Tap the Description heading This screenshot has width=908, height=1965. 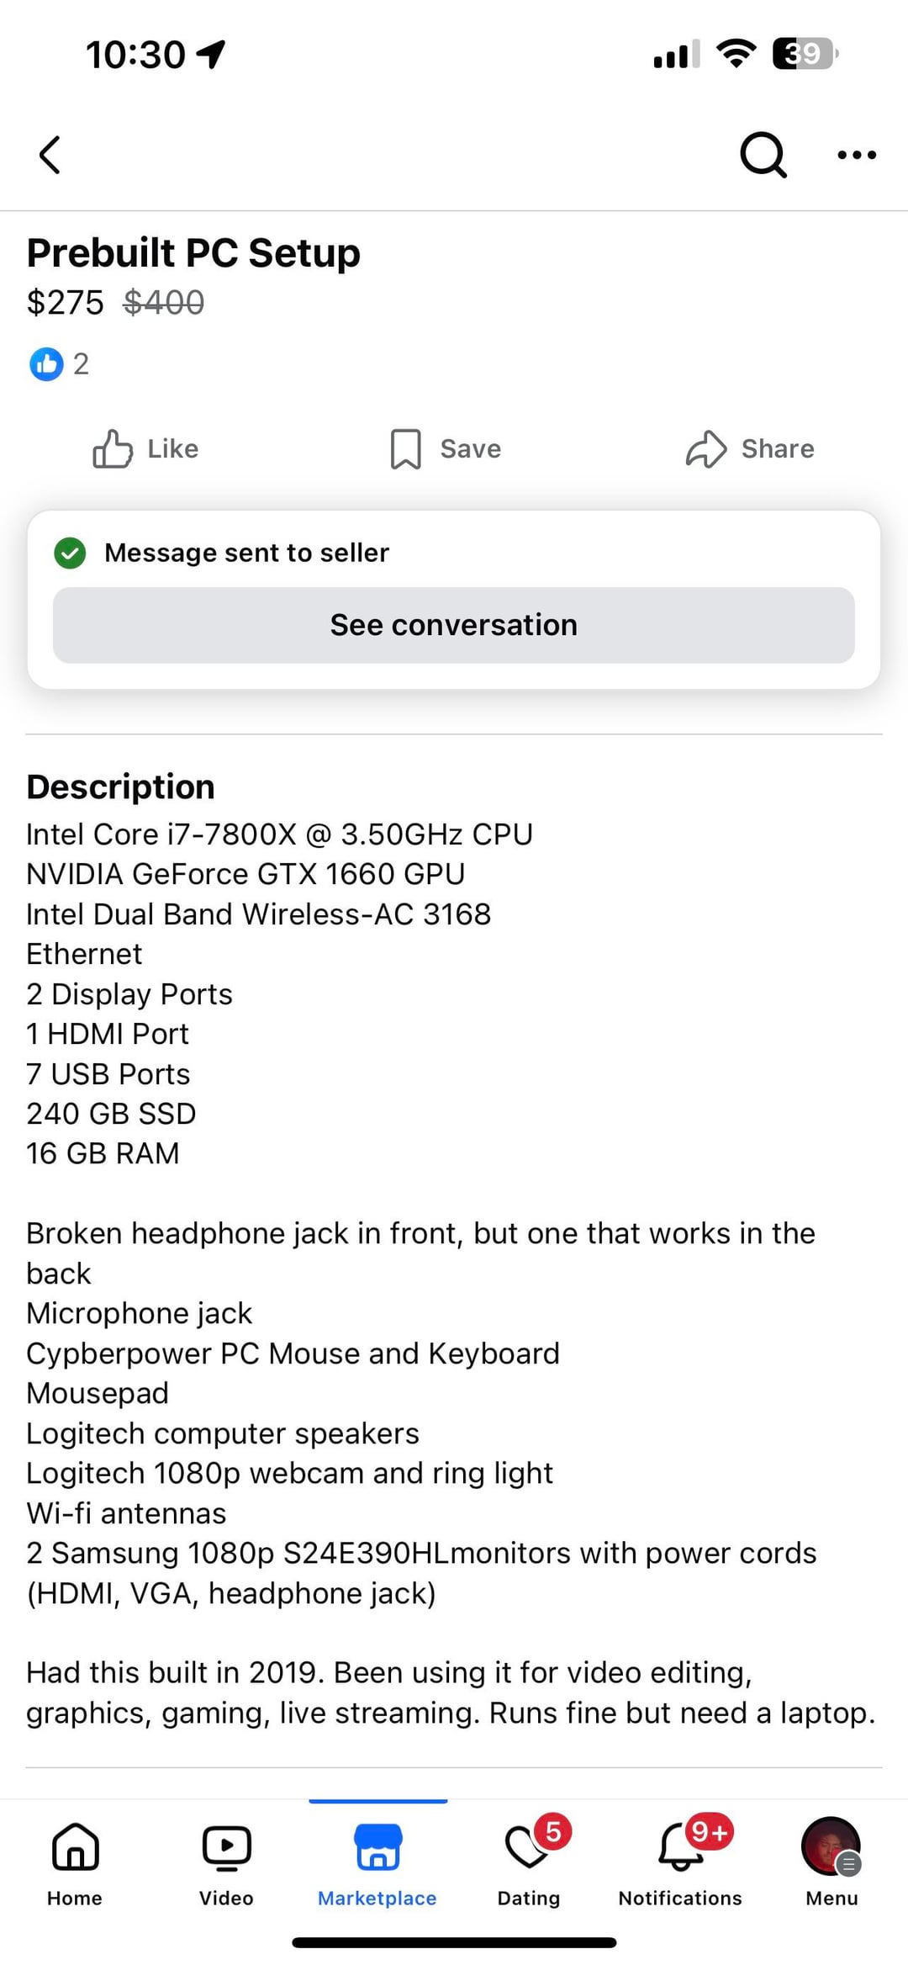[120, 787]
